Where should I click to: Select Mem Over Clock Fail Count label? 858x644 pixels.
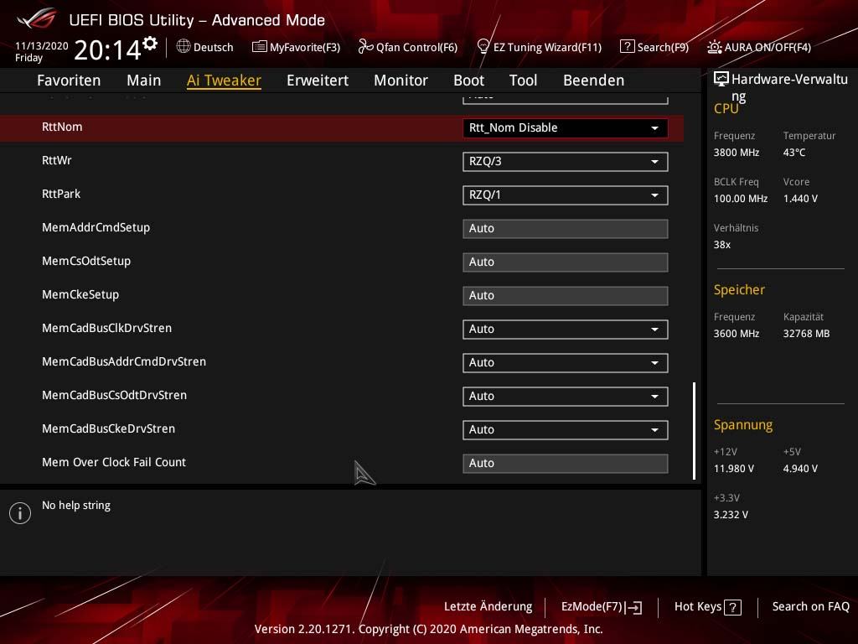coord(114,462)
